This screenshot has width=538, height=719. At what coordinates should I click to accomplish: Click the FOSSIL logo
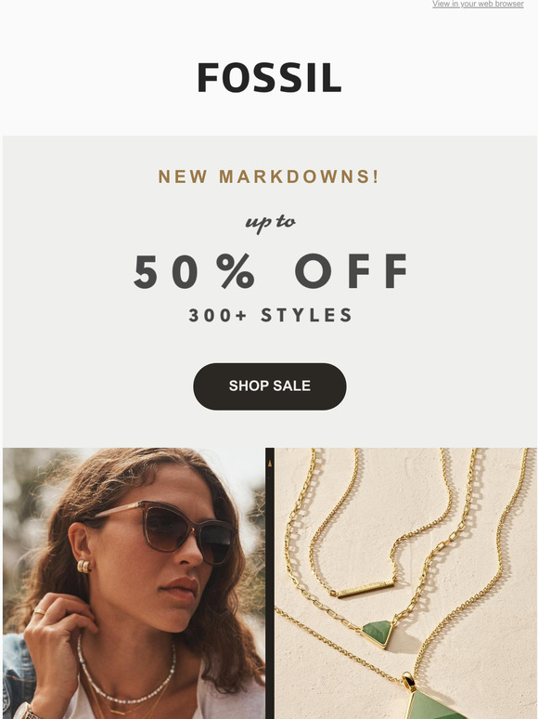[269, 77]
